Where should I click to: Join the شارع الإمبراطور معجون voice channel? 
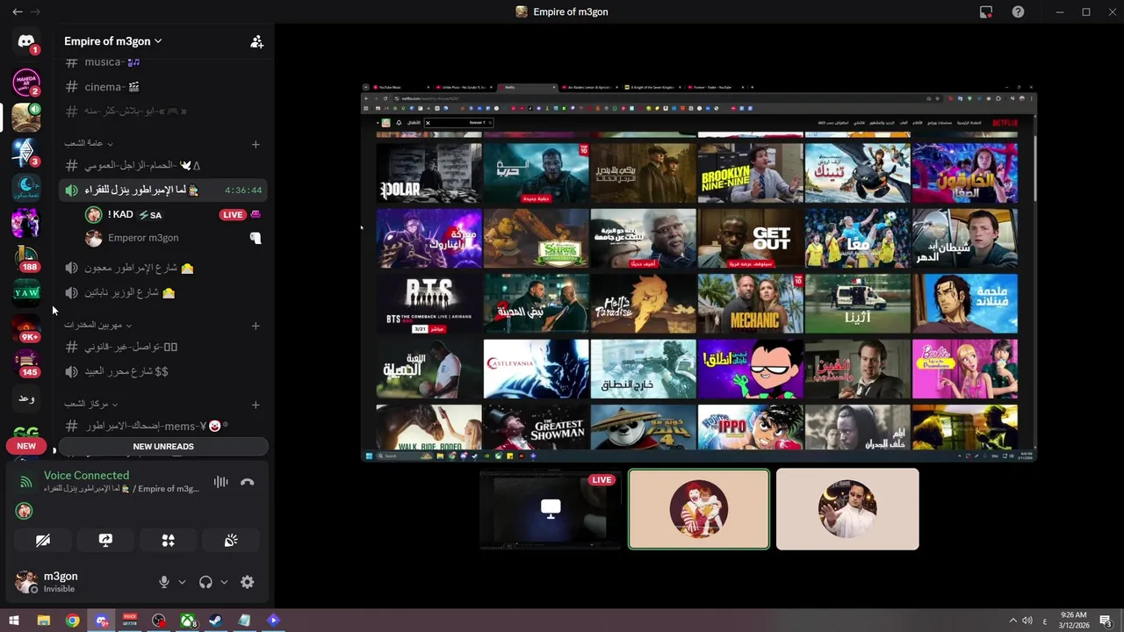pos(162,268)
